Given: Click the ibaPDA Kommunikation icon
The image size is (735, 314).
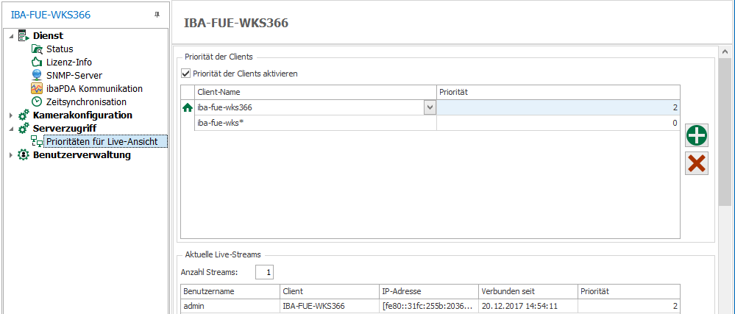Looking at the screenshot, I should pos(37,88).
